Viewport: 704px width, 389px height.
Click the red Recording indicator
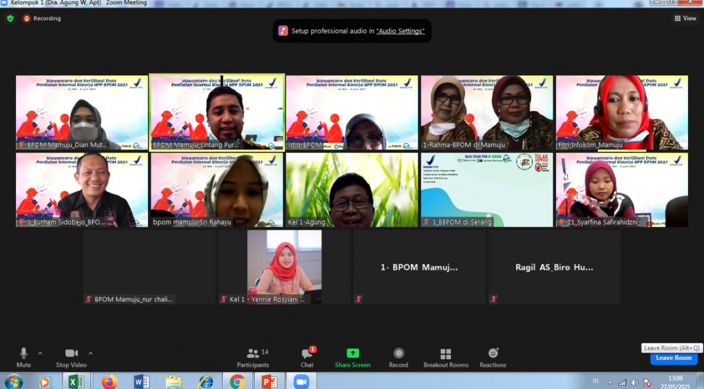(x=42, y=19)
